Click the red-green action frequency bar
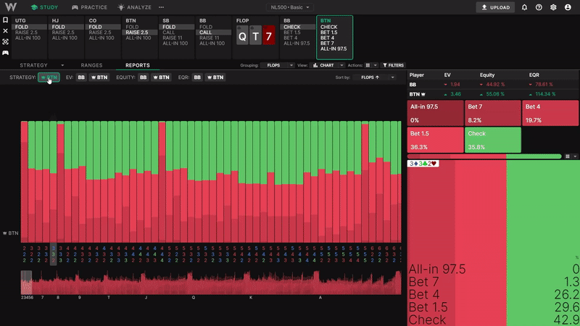 coord(484,156)
